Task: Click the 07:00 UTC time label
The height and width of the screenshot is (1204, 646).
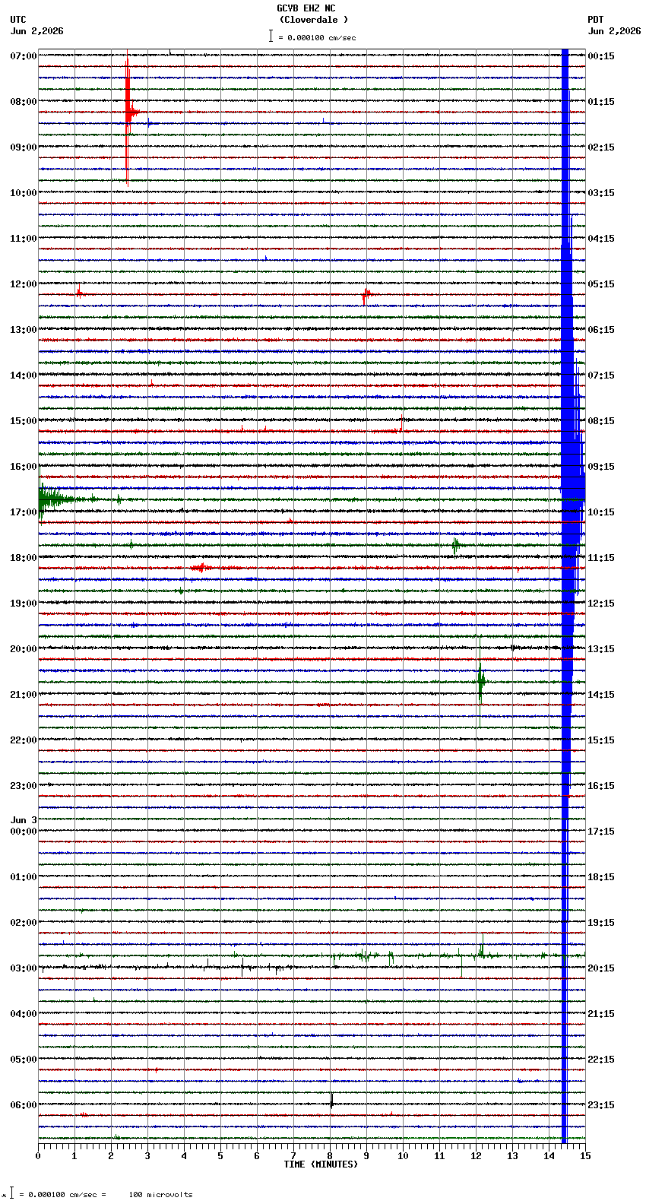Action: coord(24,56)
